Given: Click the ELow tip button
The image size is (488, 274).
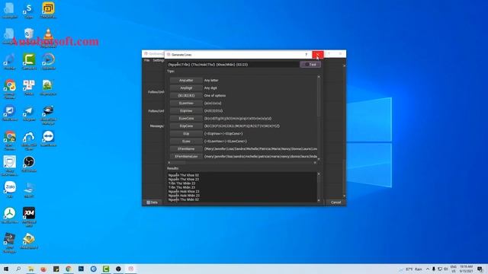Looking at the screenshot, I should [x=186, y=141].
